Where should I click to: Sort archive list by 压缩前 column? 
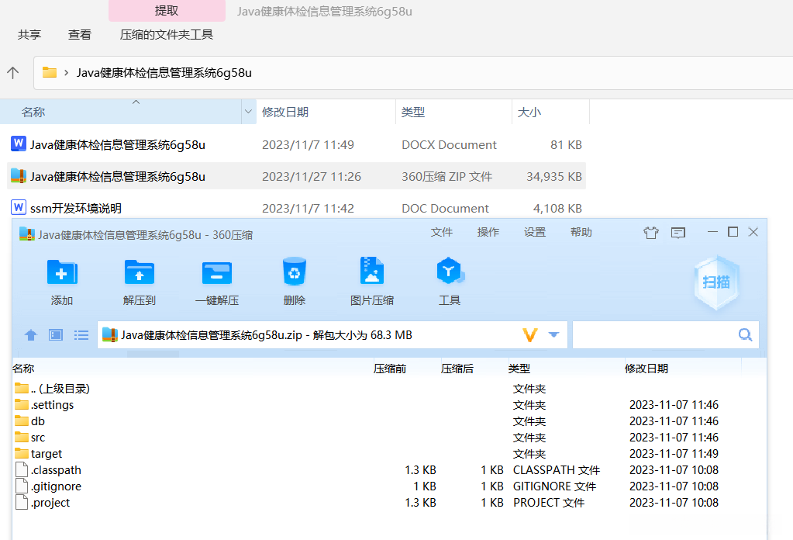click(389, 369)
